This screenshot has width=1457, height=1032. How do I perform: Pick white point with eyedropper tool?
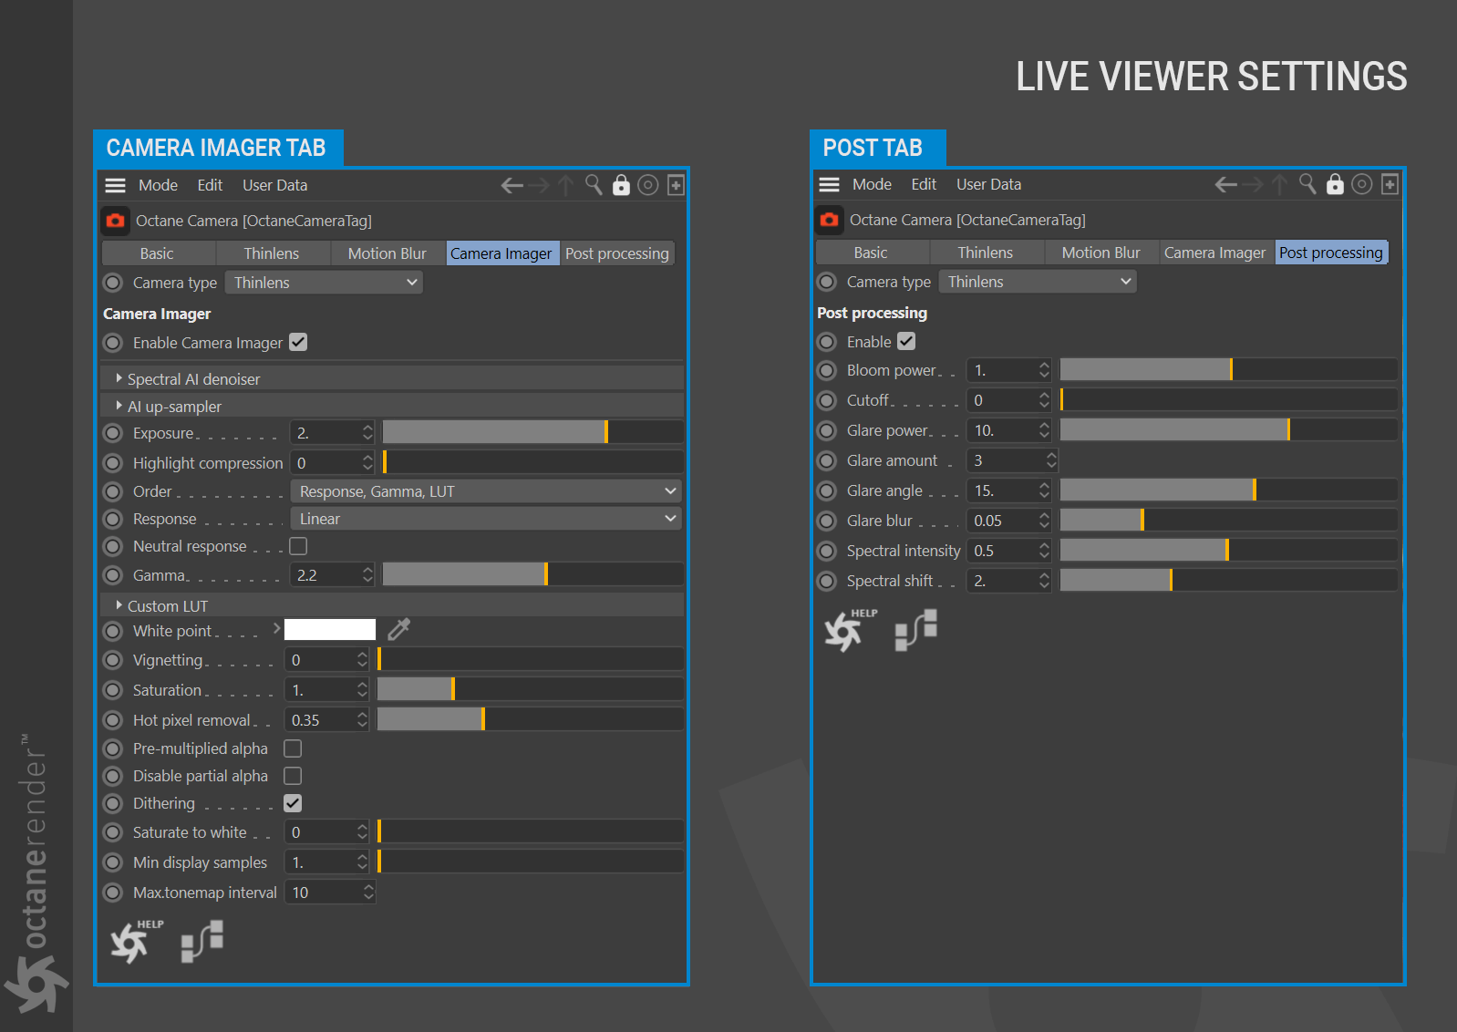(399, 629)
